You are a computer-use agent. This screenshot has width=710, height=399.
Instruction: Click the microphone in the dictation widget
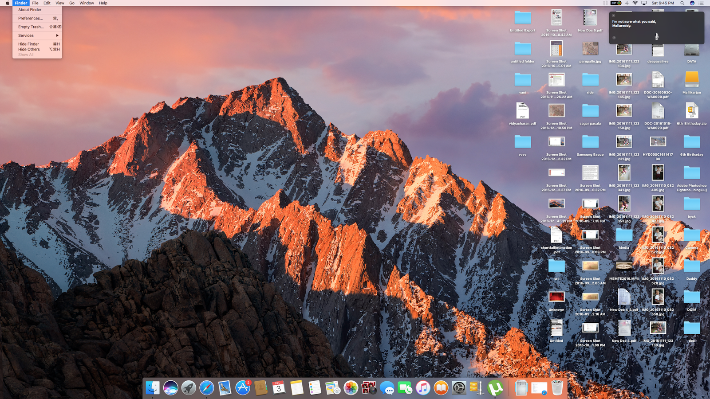tap(656, 36)
